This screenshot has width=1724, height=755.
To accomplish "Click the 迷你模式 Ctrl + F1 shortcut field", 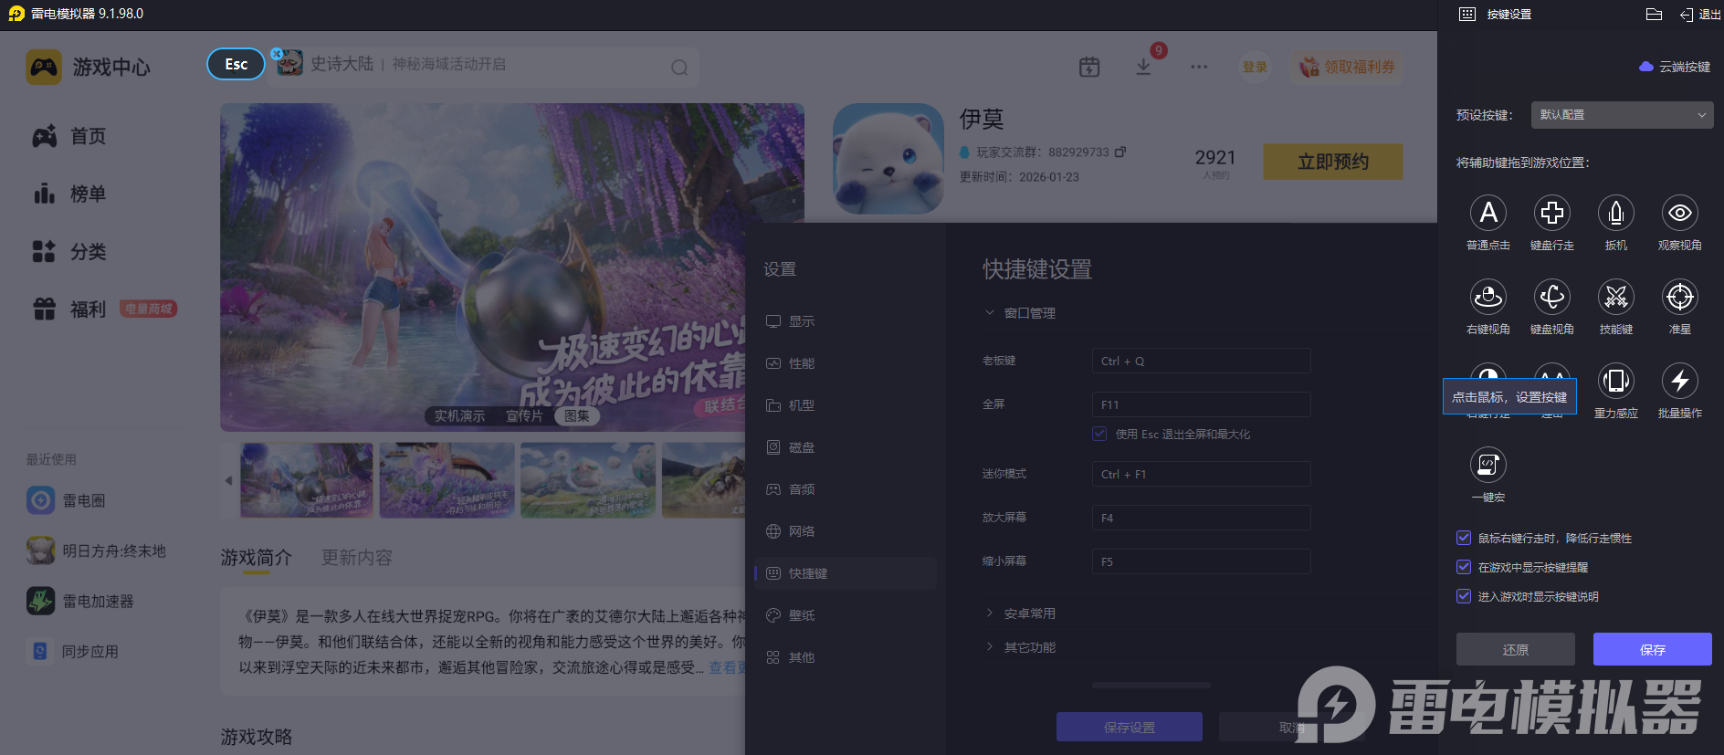I will coord(1202,474).
